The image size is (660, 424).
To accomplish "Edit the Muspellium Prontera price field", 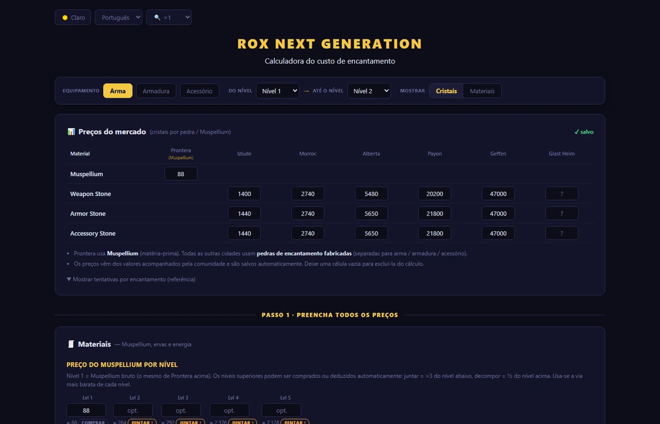I will pos(181,174).
